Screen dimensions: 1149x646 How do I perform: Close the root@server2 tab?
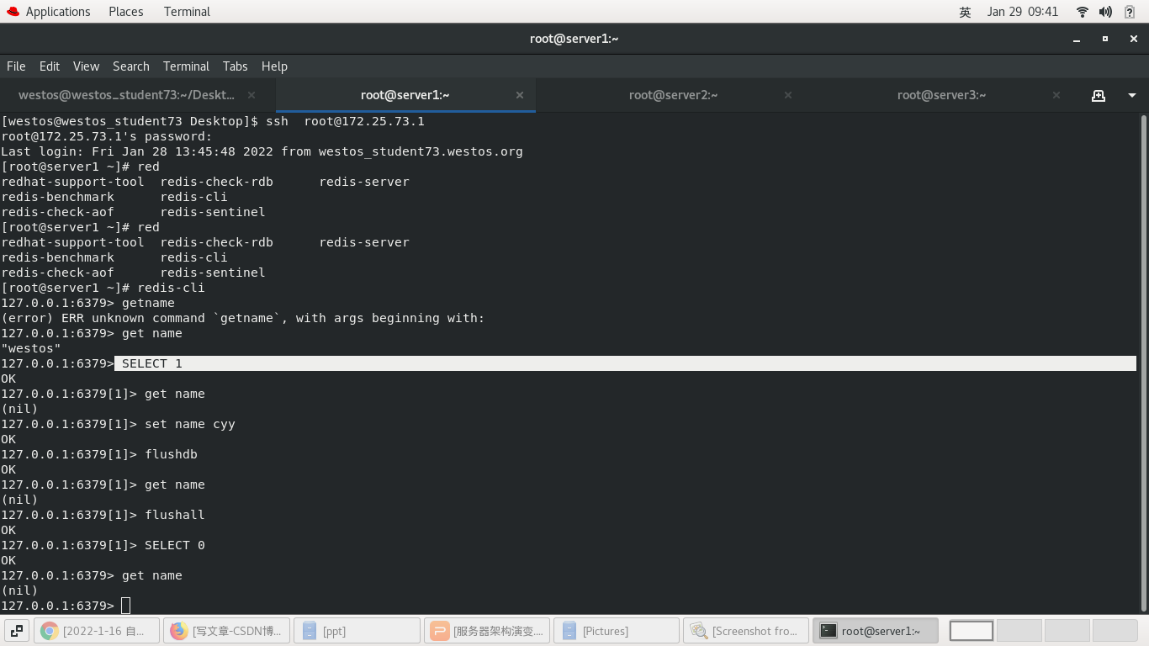788,95
